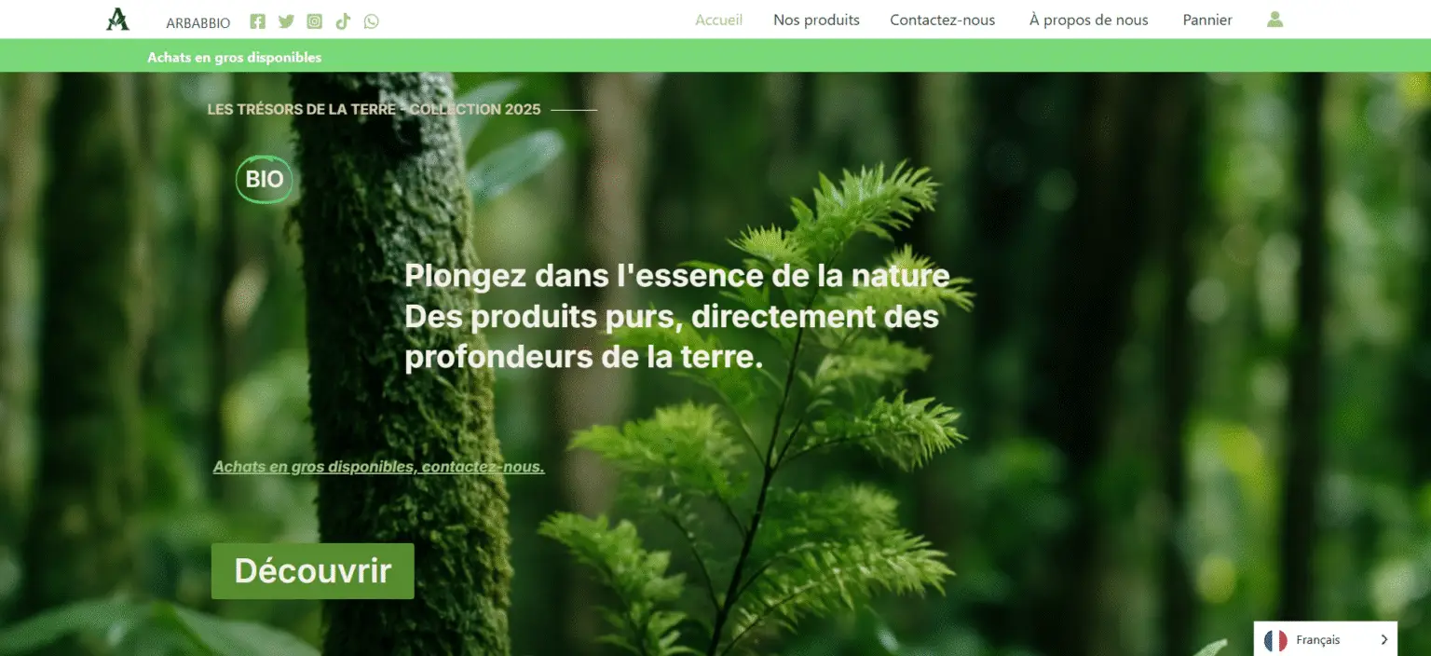The width and height of the screenshot is (1431, 656).
Task: Click the circular BIO badge
Action: click(265, 179)
